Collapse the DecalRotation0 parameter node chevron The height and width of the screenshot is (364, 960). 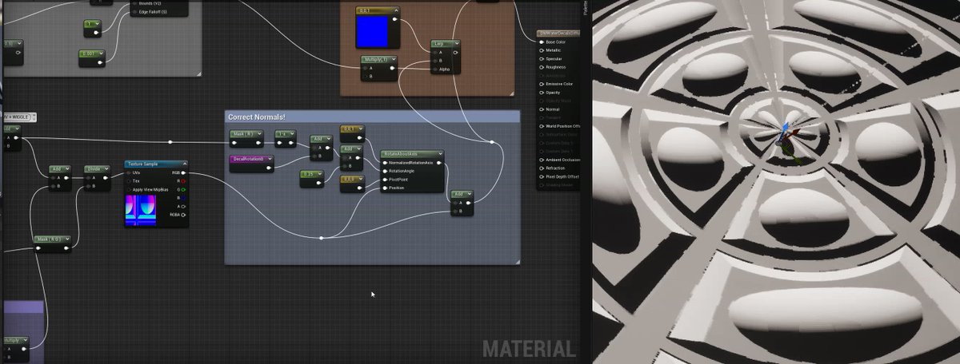click(x=268, y=159)
